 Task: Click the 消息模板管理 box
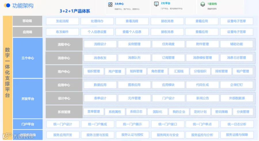click(203, 58)
